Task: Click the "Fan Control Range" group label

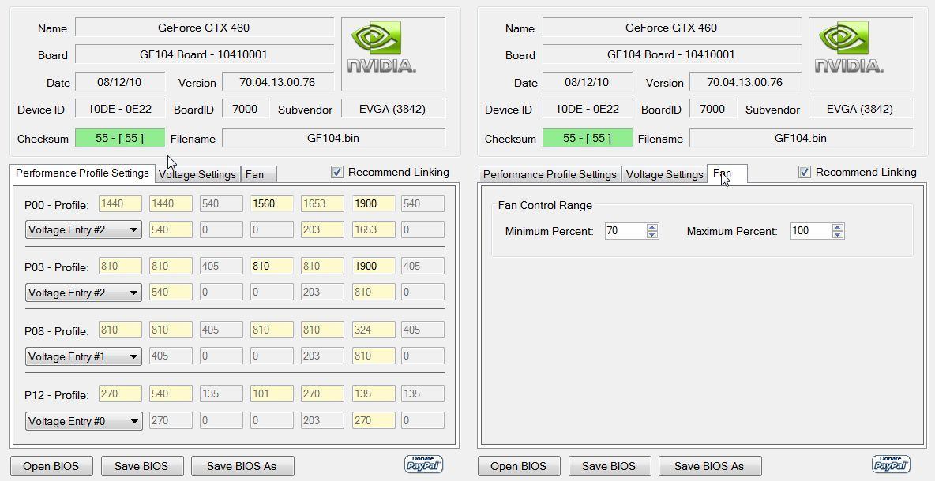Action: tap(545, 205)
